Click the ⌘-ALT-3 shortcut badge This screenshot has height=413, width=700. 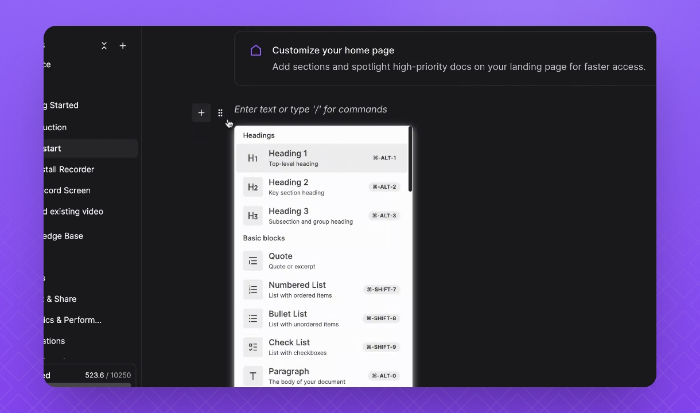pyautogui.click(x=384, y=216)
